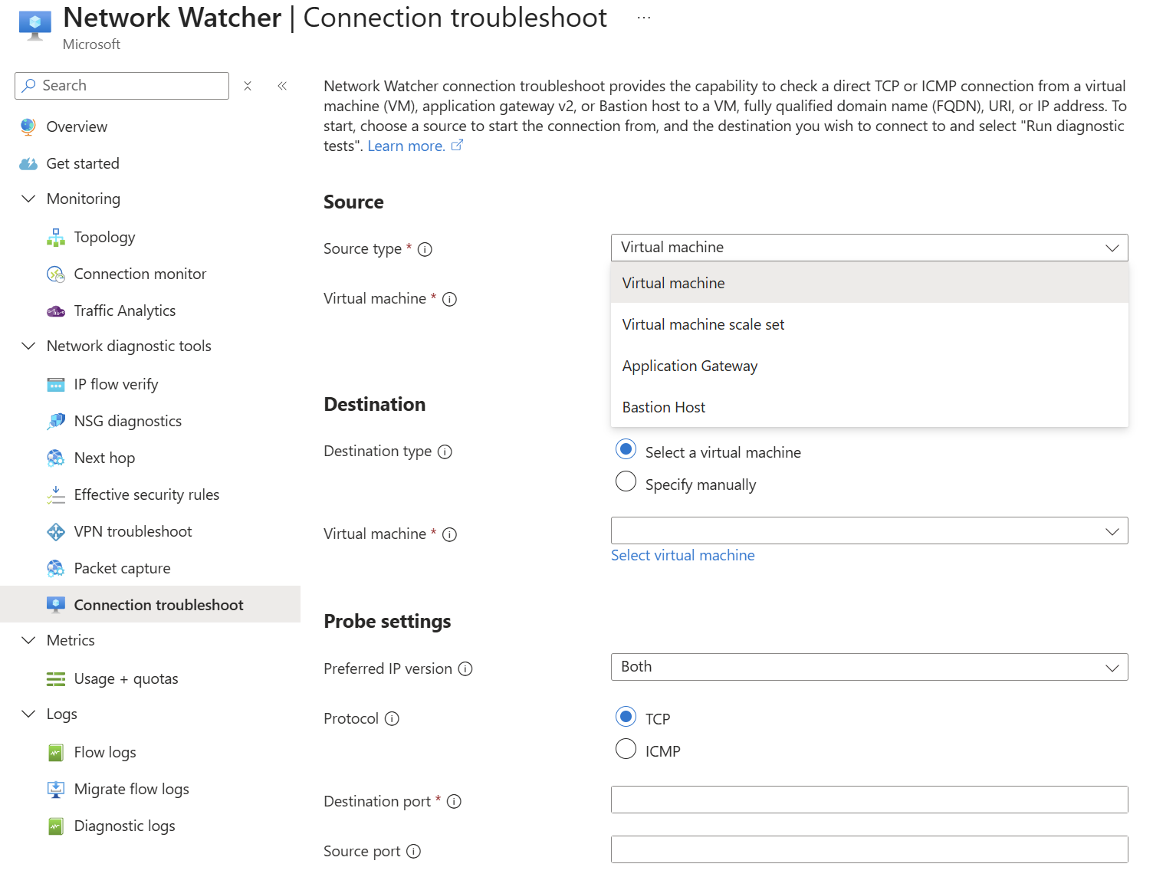The height and width of the screenshot is (877, 1153).
Task: Open Traffic Analytics via its icon
Action: (x=56, y=311)
